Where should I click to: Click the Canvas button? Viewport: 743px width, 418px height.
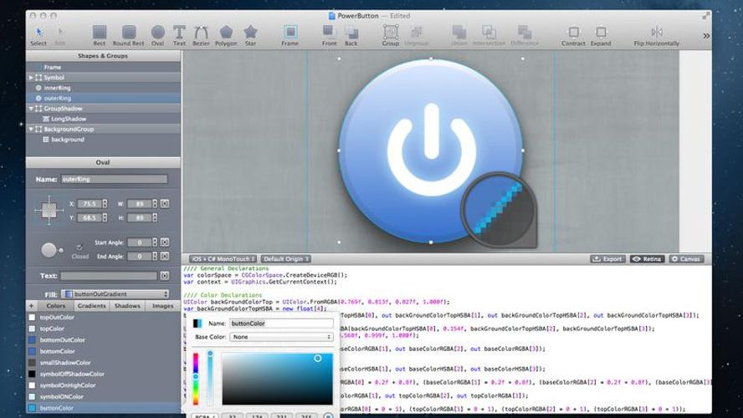coord(686,259)
